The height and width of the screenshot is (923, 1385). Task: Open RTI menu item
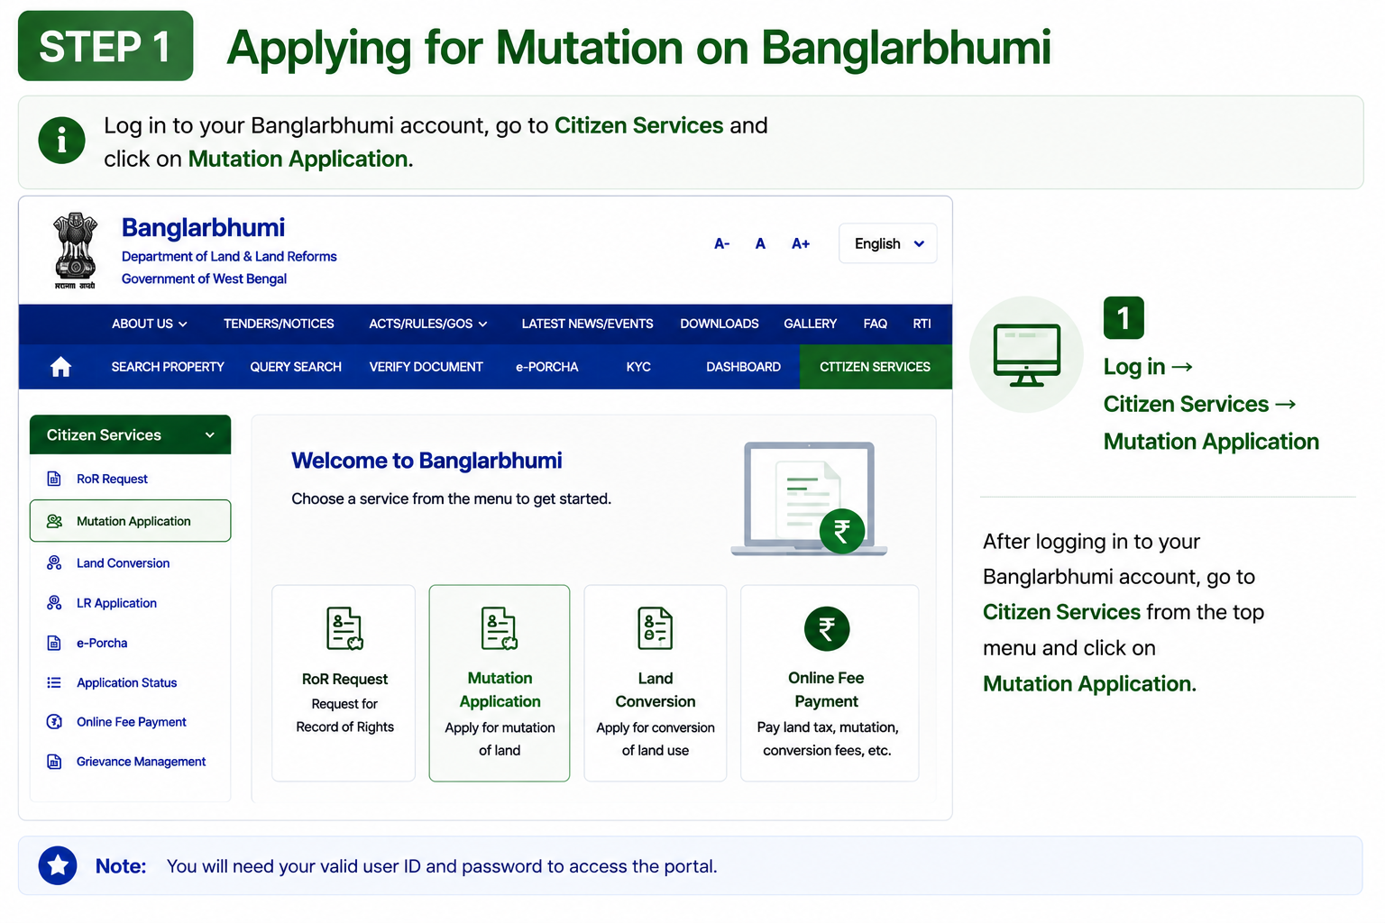click(922, 324)
